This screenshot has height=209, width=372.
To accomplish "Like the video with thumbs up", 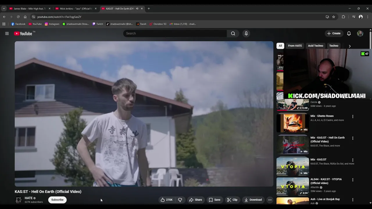I will tap(167, 200).
